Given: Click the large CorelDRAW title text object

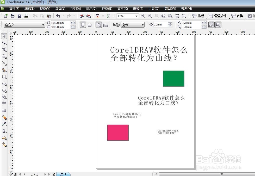Looking at the screenshot, I should [x=149, y=54].
